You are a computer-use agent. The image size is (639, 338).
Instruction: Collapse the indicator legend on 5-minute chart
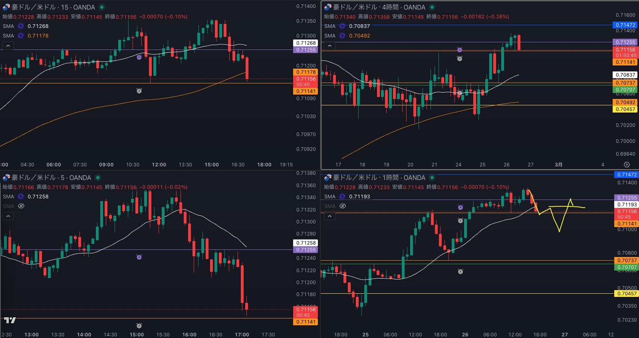[x=8, y=216]
